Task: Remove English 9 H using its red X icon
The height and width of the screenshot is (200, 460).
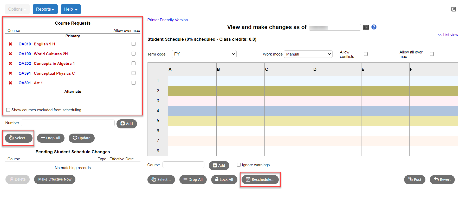Action: coord(10,44)
